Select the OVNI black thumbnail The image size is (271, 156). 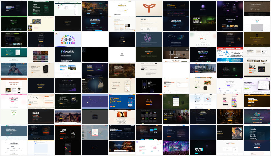203,148
